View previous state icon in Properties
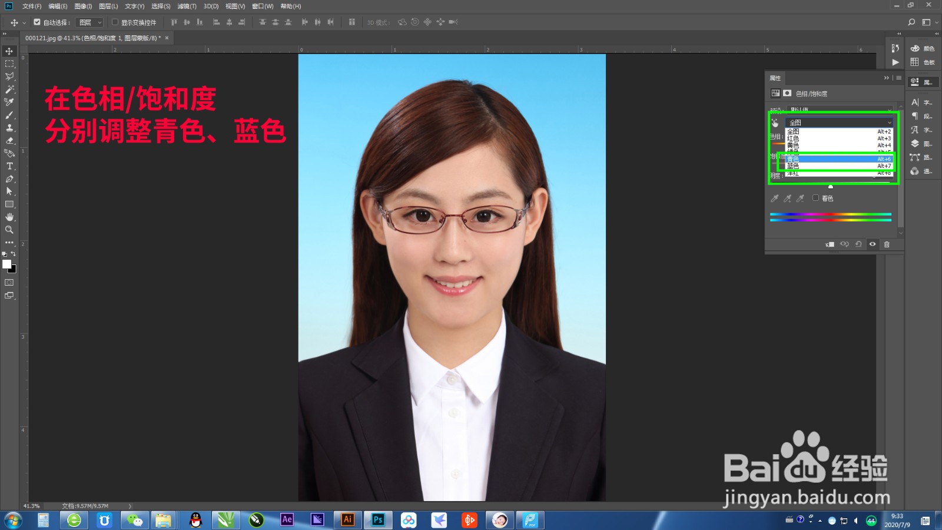The width and height of the screenshot is (942, 530). point(844,244)
